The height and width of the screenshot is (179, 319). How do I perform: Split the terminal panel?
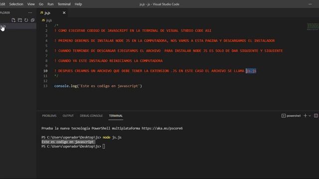316,116
